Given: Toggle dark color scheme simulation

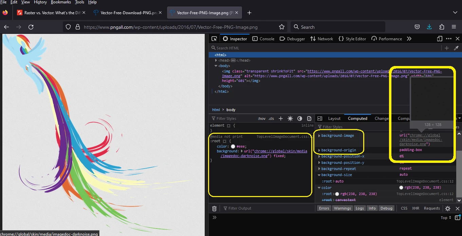Looking at the screenshot, I should point(300,119).
